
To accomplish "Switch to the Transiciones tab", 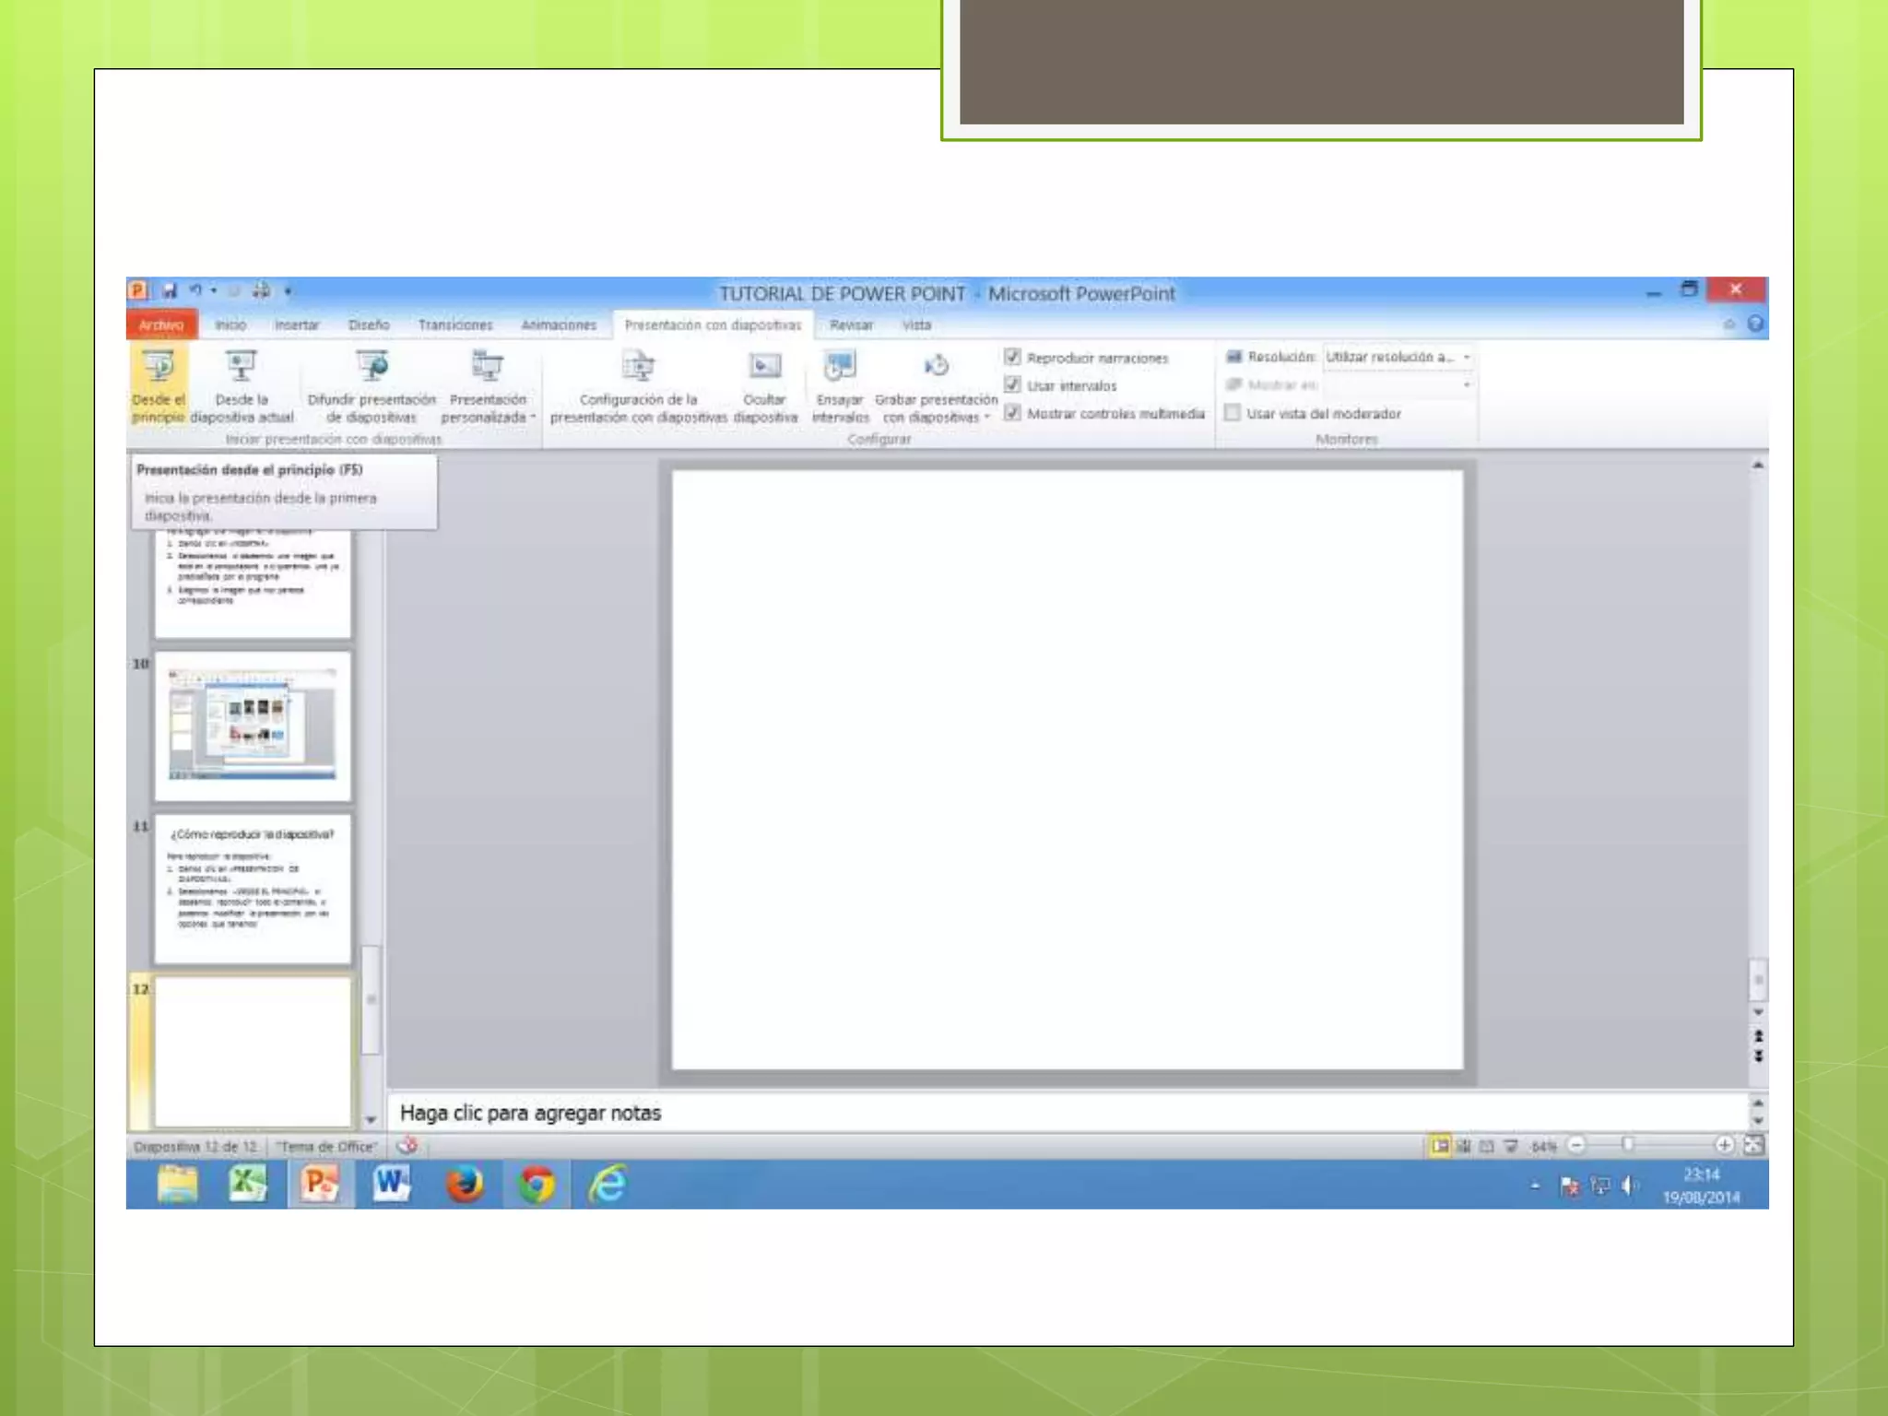I will pos(454,325).
